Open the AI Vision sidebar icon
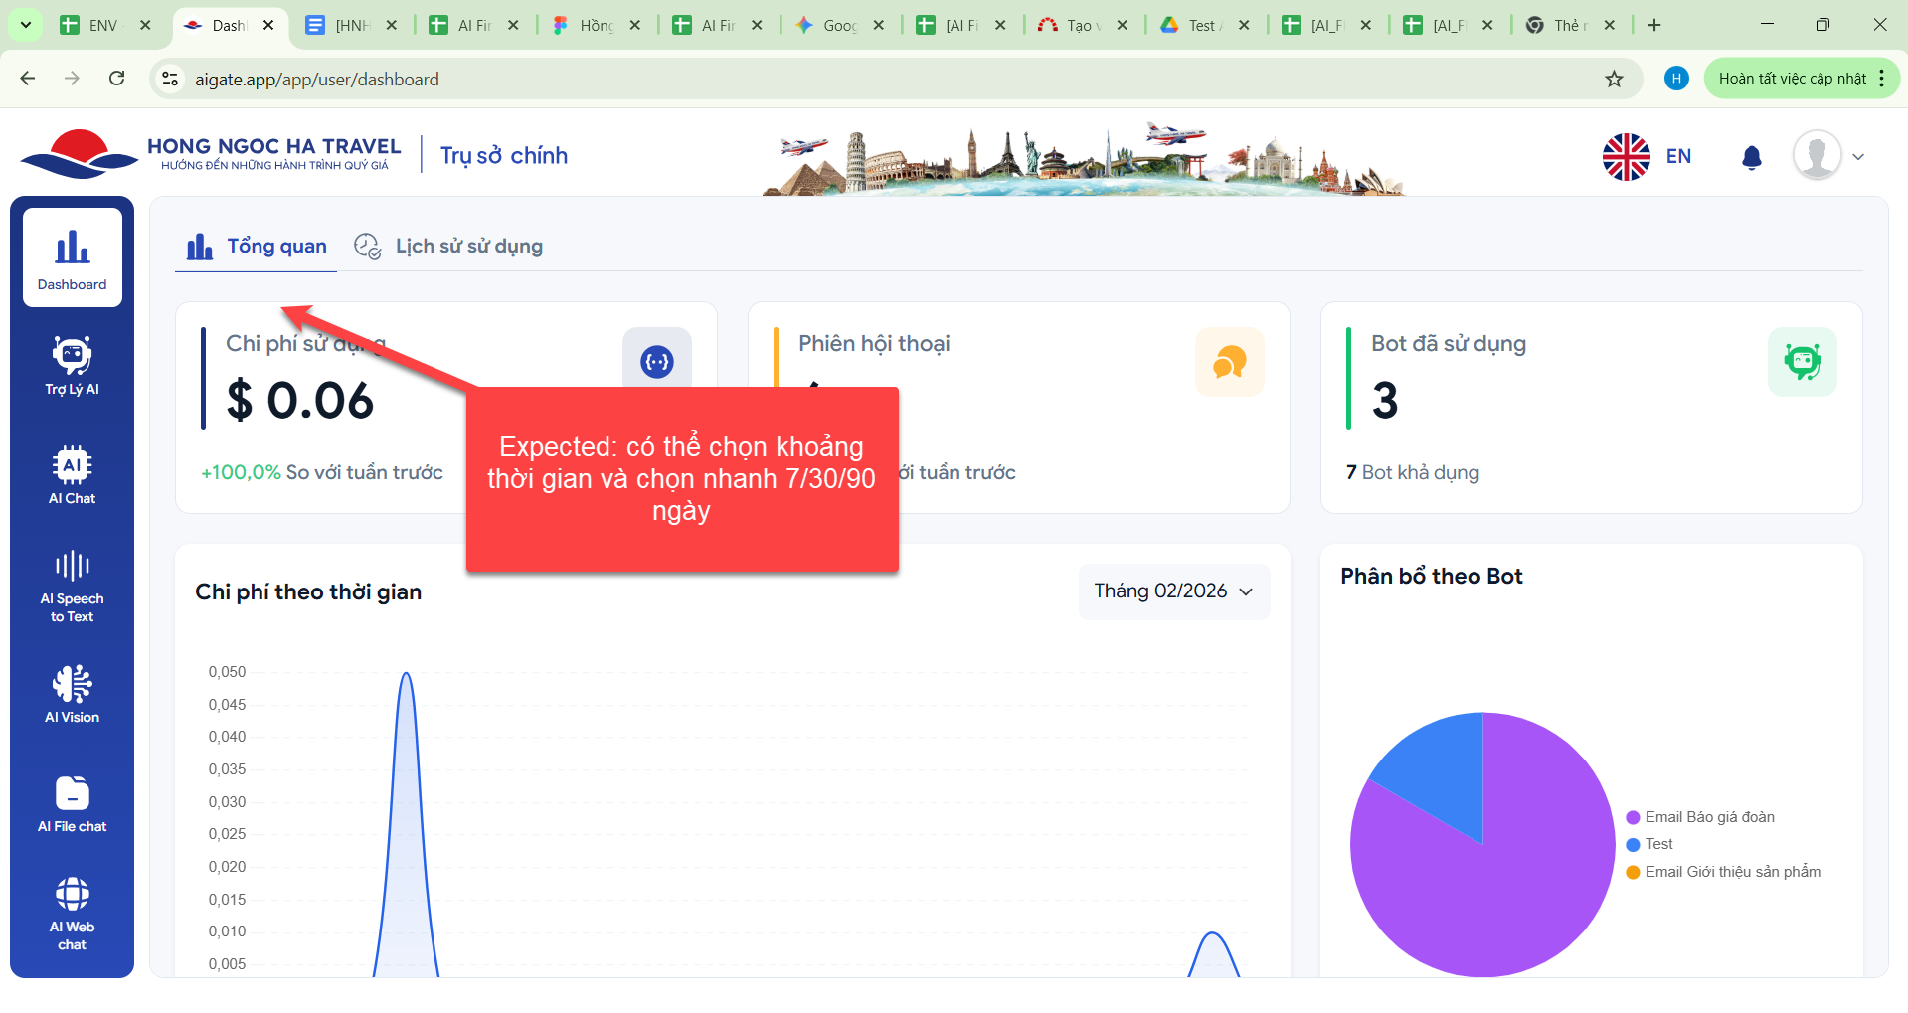Image resolution: width=1908 pixels, height=1013 pixels. [x=72, y=694]
